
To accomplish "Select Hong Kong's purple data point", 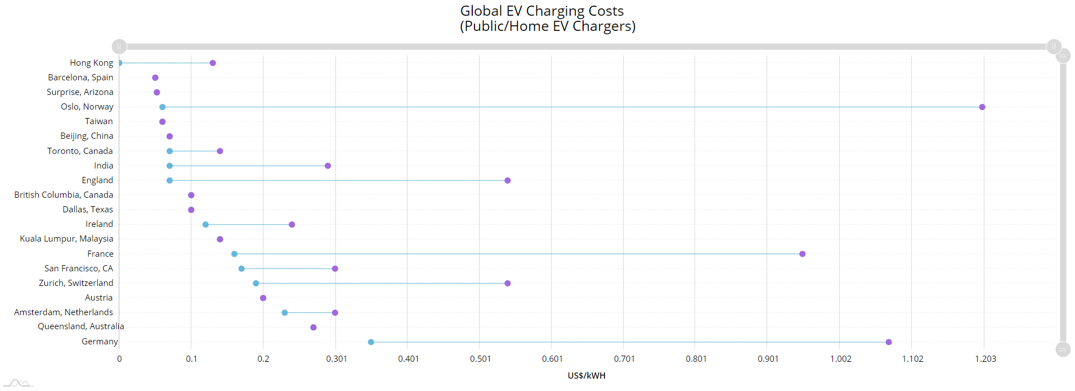I will pos(213,63).
